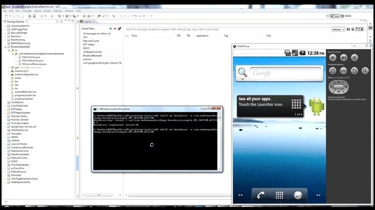This screenshot has width=375, height=210.
Task: Open the Window menu
Action: pyautogui.click(x=69, y=11)
